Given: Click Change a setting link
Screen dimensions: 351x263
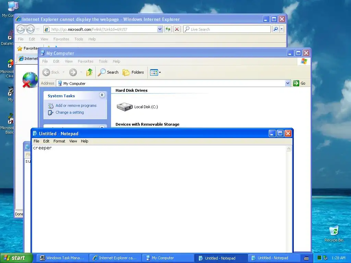Looking at the screenshot, I should 70,112.
